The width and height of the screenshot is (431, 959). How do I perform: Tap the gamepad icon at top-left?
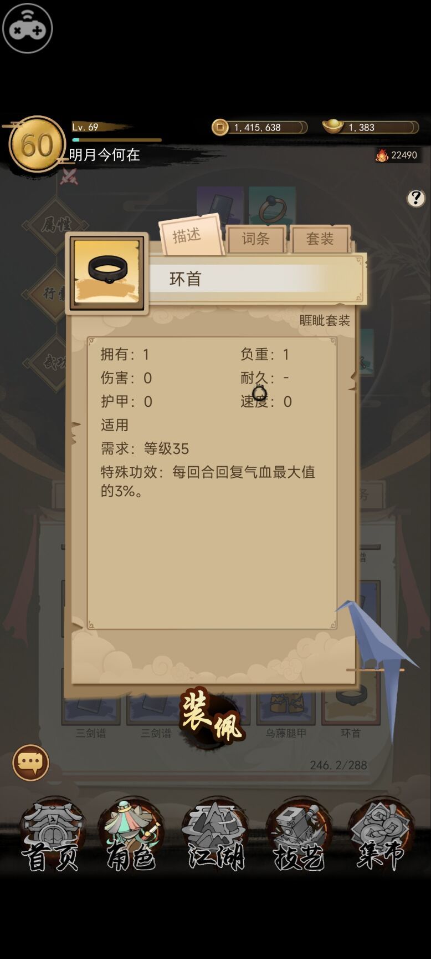pos(27,28)
